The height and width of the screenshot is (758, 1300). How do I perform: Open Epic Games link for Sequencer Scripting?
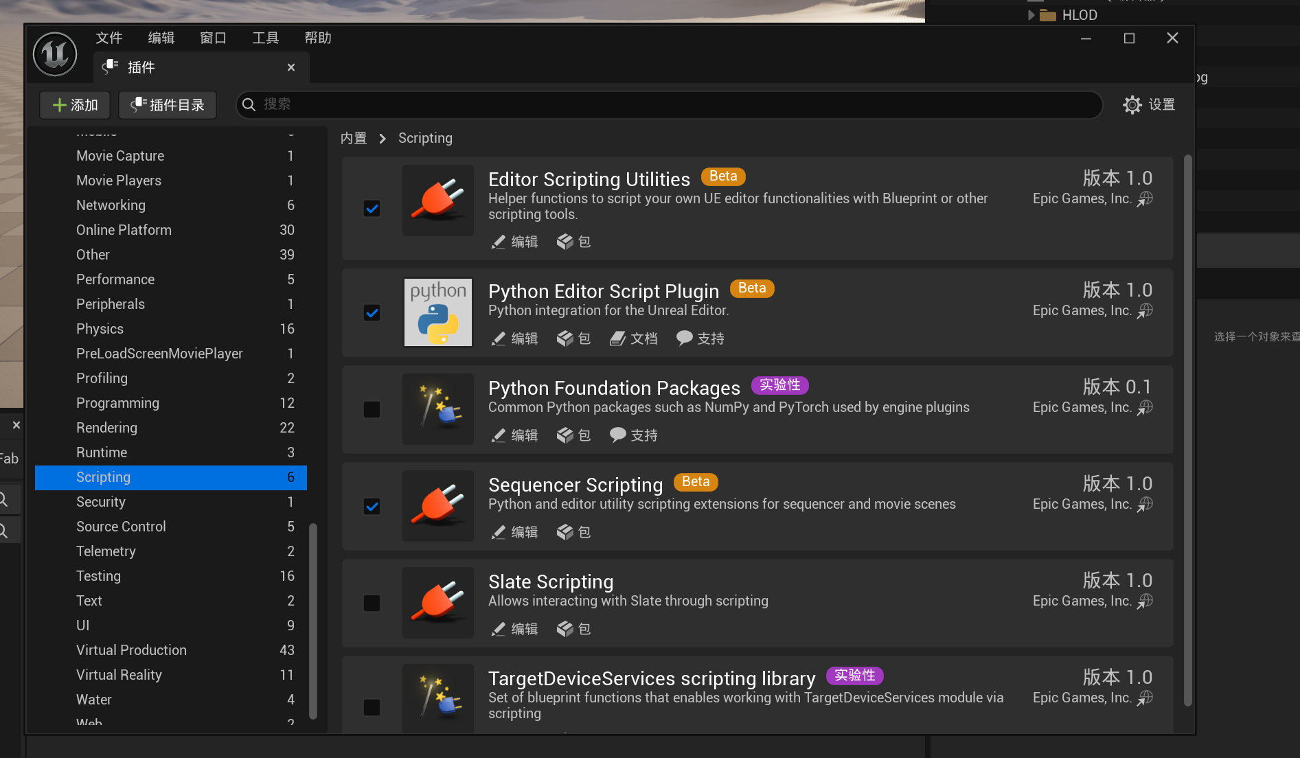click(1093, 504)
